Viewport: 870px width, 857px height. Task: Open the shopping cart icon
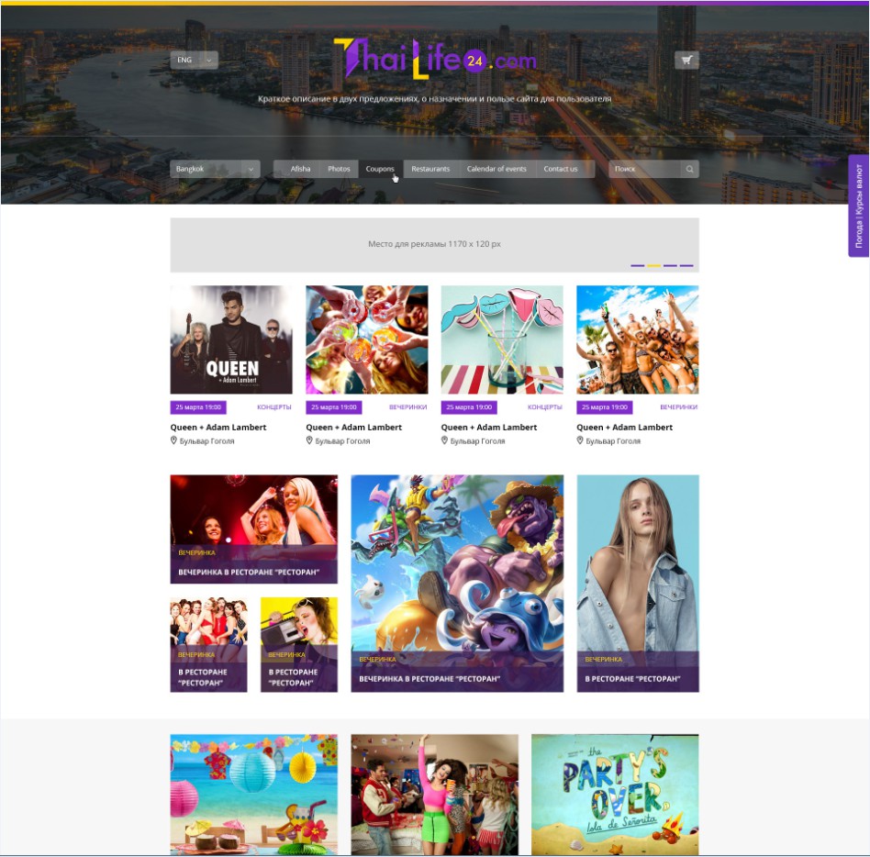pyautogui.click(x=686, y=60)
